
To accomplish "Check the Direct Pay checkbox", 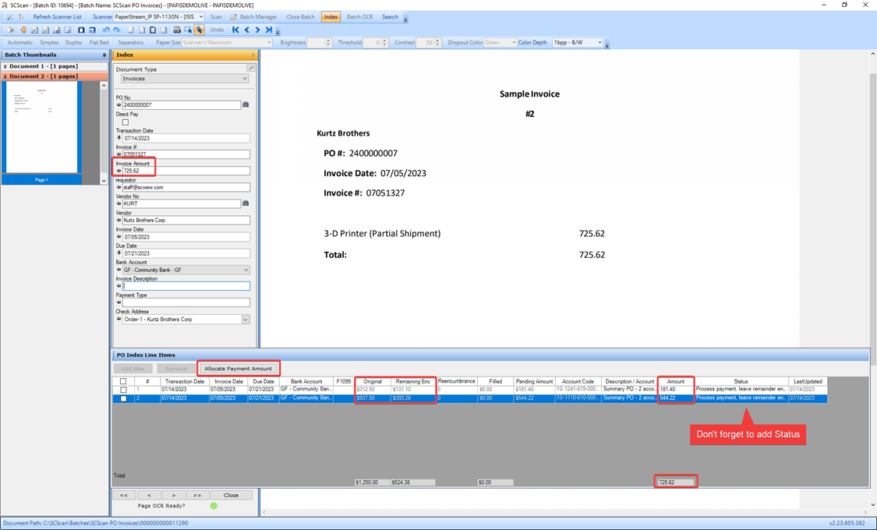I will (125, 122).
